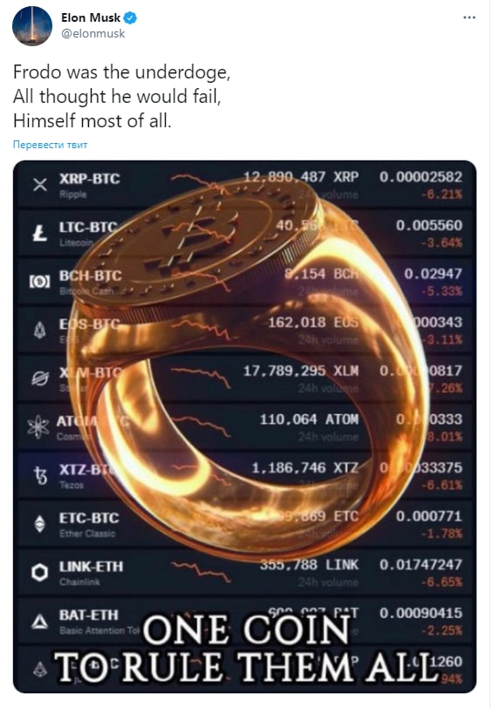Click the Chainlink hexagon icon
493x708 pixels.
pos(40,573)
